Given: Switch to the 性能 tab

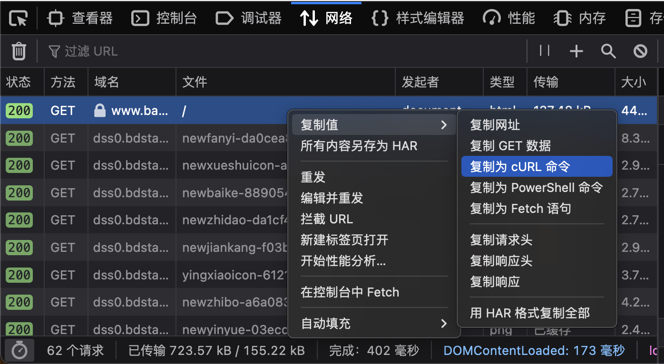Looking at the screenshot, I should [x=508, y=19].
